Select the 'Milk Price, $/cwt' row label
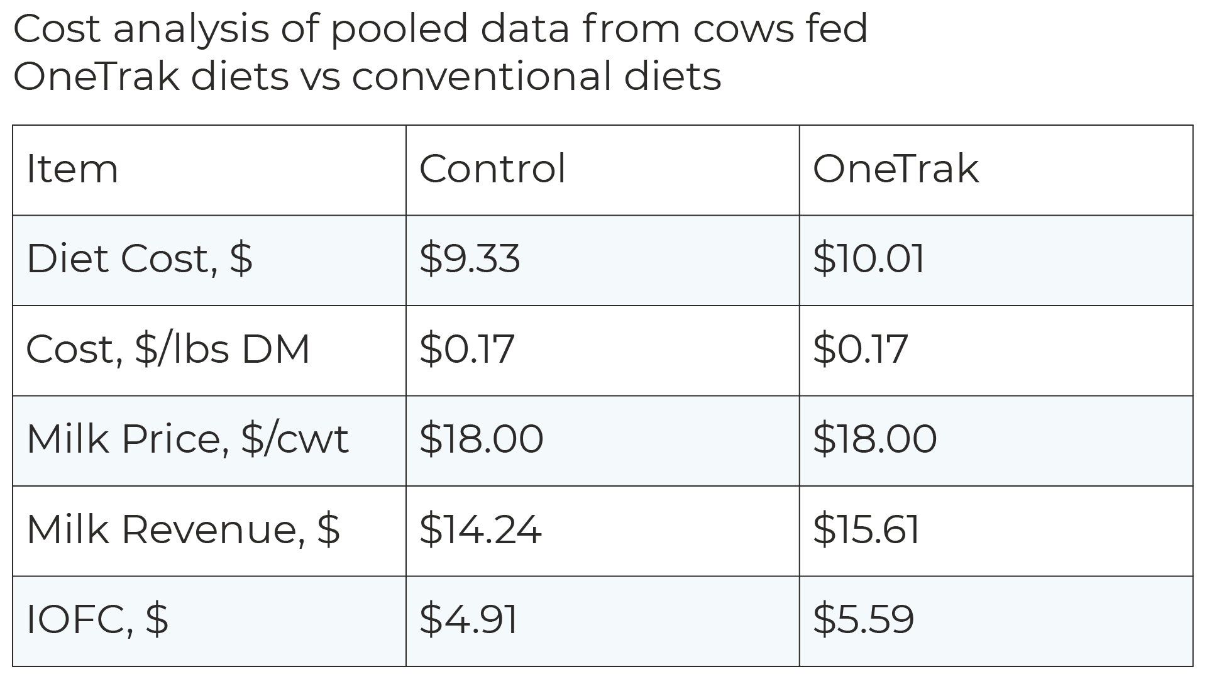 point(187,439)
